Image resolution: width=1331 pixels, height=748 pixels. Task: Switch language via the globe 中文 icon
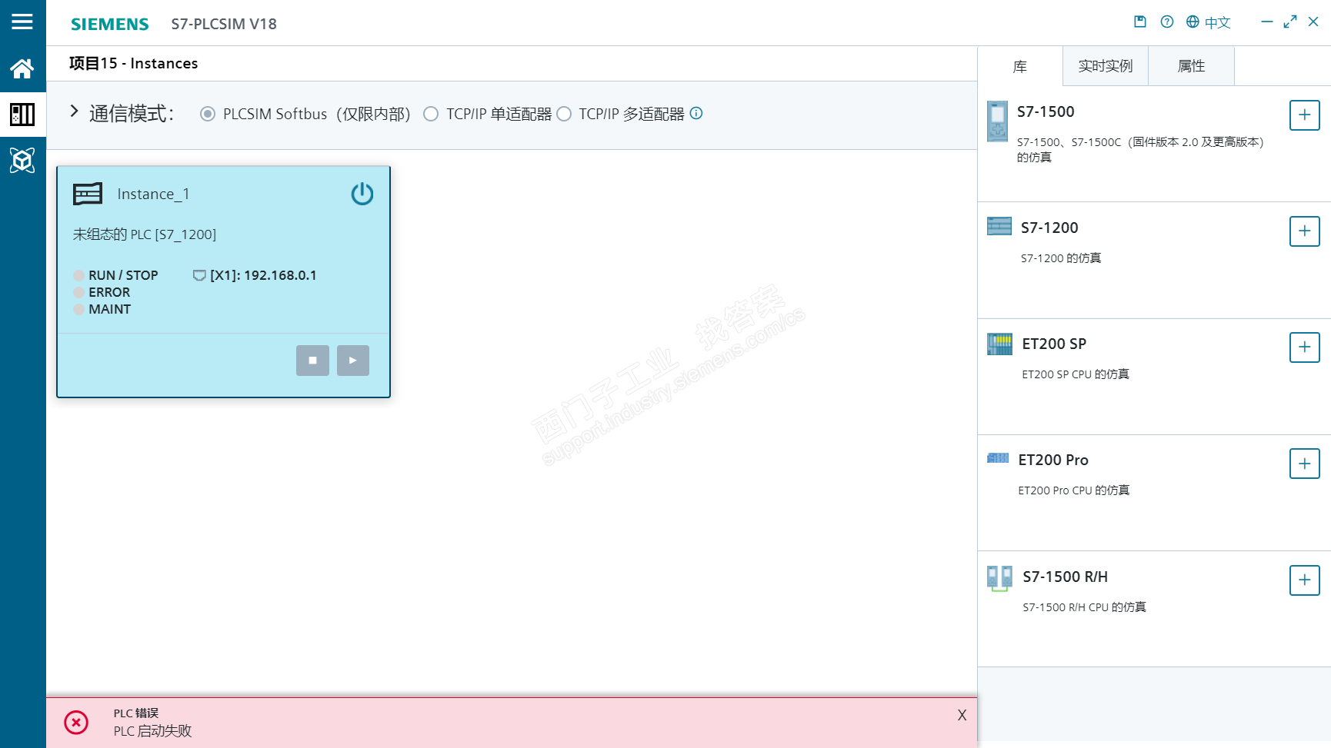pos(1208,22)
